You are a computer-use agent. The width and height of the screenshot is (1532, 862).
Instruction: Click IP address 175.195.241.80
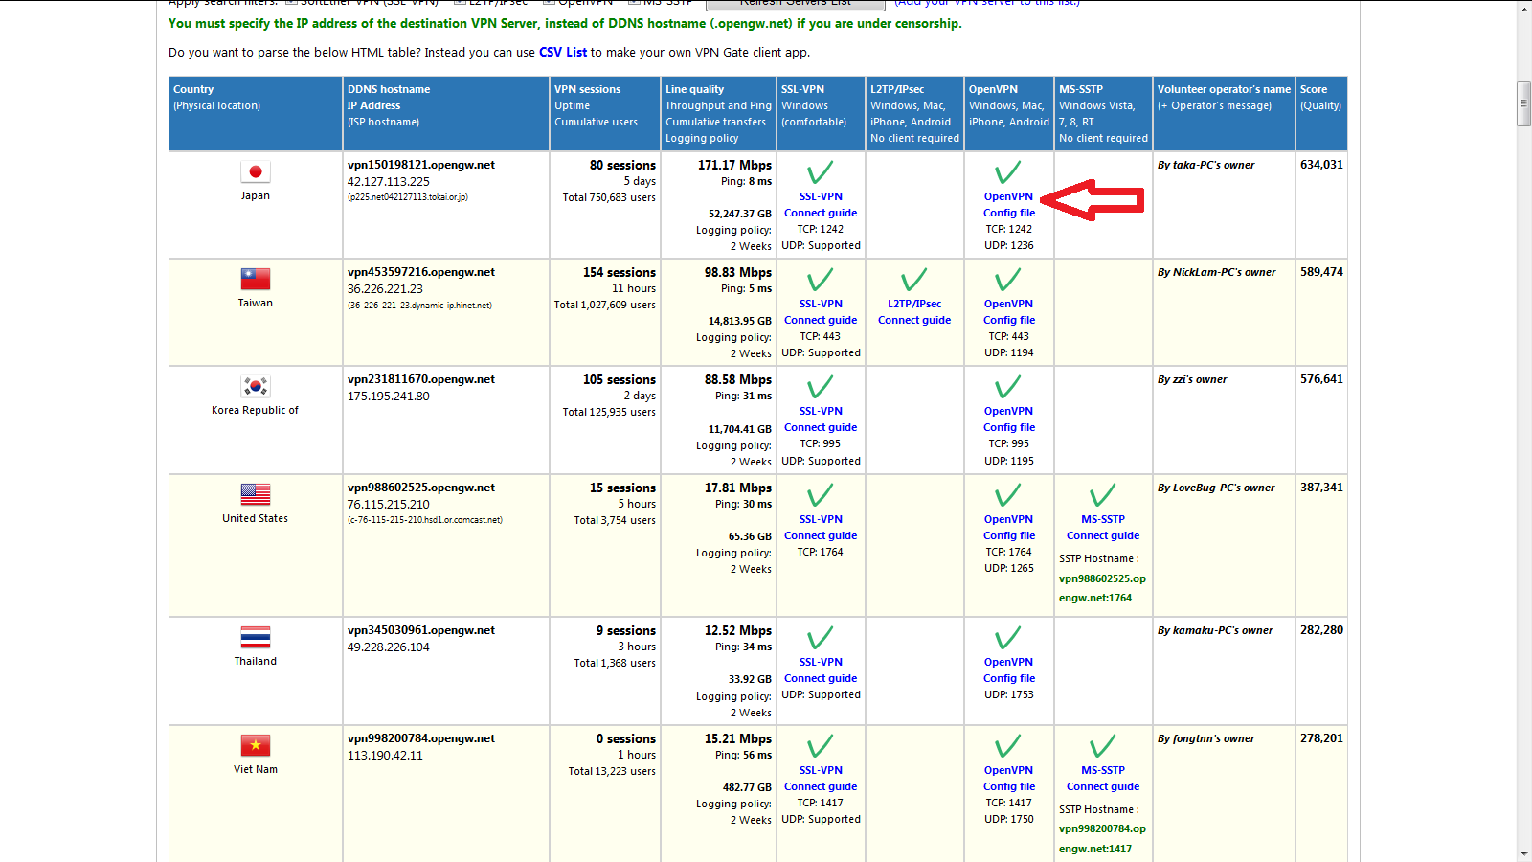[x=389, y=397]
